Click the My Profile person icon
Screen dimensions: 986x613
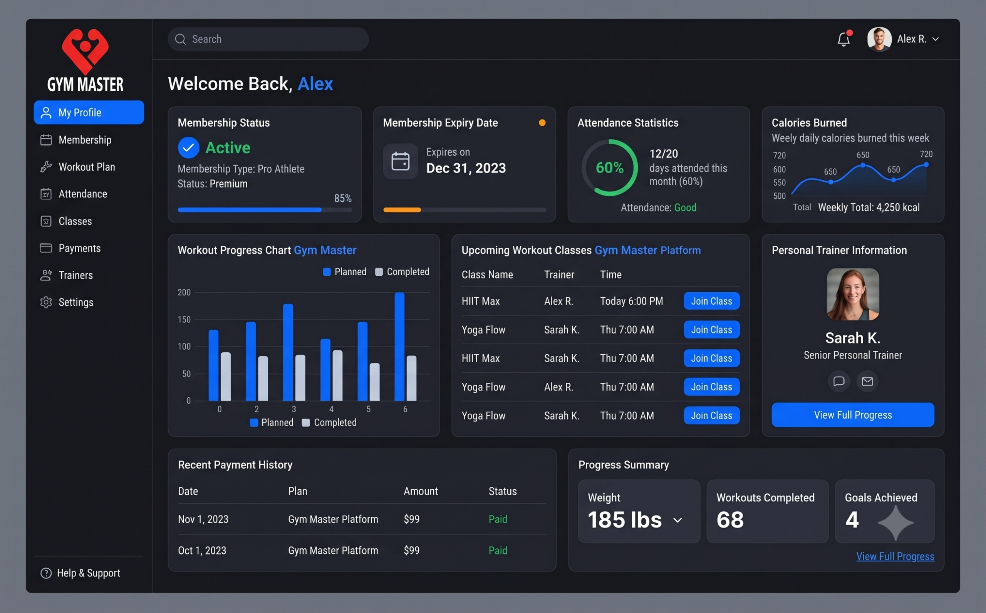coord(46,113)
